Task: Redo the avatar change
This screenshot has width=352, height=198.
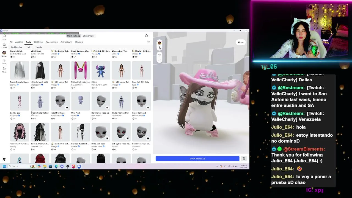Action: 159,59
